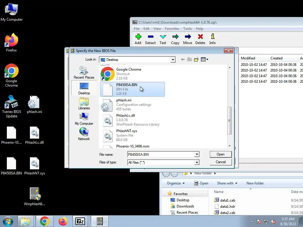Select Tseries BIOS Update desktop icon
This screenshot has width=303, height=227.
click(x=12, y=106)
